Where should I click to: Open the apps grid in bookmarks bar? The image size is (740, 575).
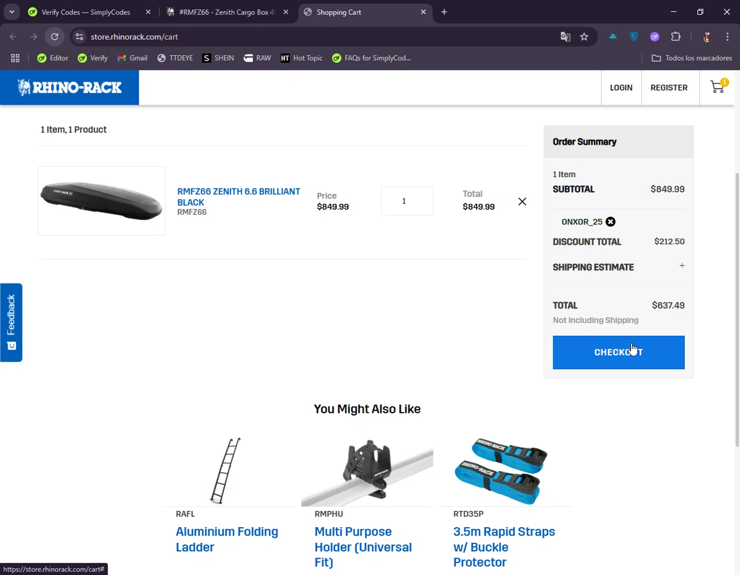coord(15,58)
